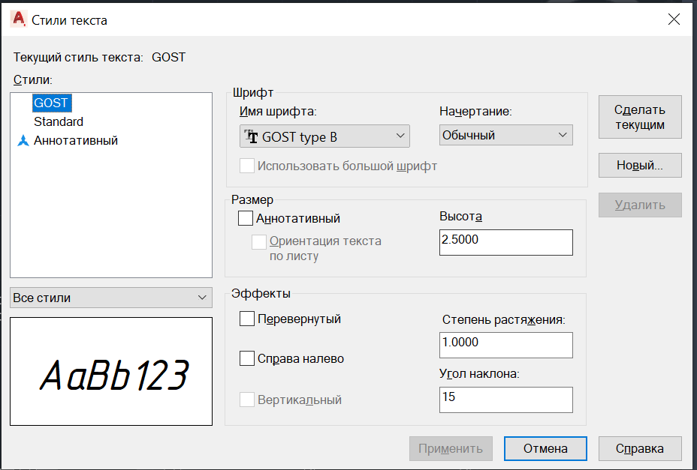
Task: Click the Сделать текущим button
Action: 640,117
